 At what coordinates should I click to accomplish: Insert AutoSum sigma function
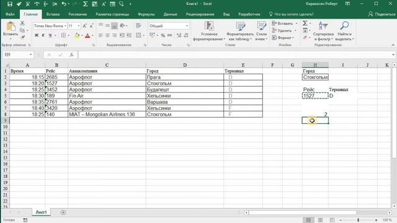(305, 24)
